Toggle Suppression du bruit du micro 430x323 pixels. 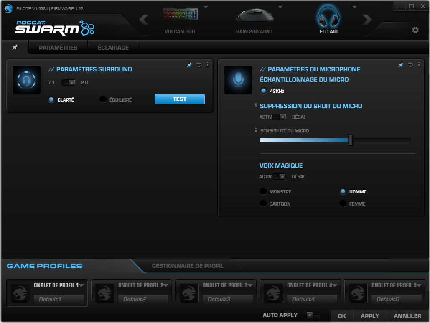point(279,117)
